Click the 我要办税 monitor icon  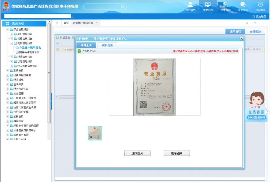point(208,5)
